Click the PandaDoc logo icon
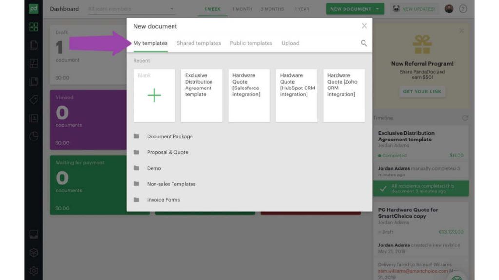 point(34,9)
